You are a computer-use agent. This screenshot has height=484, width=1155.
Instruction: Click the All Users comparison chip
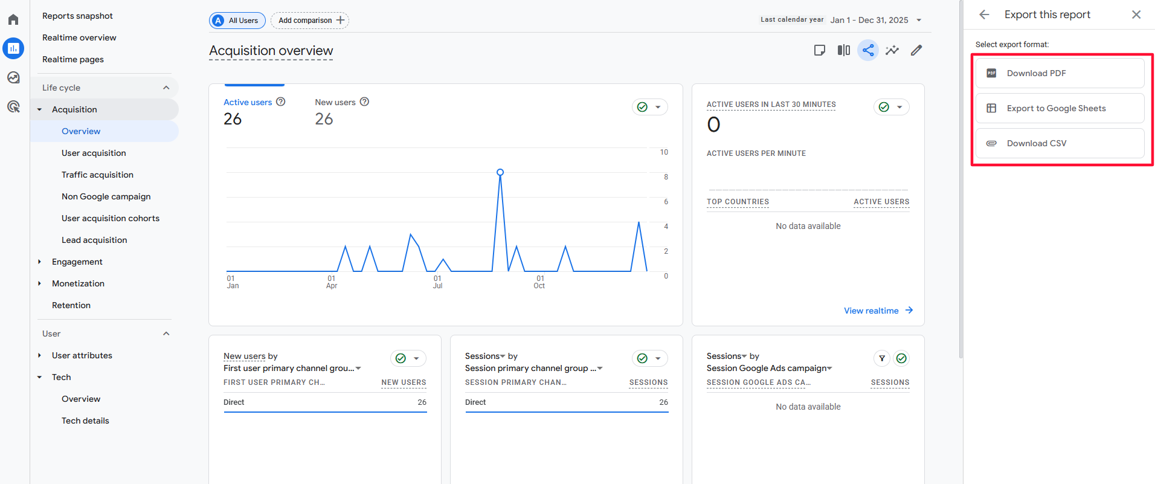237,20
